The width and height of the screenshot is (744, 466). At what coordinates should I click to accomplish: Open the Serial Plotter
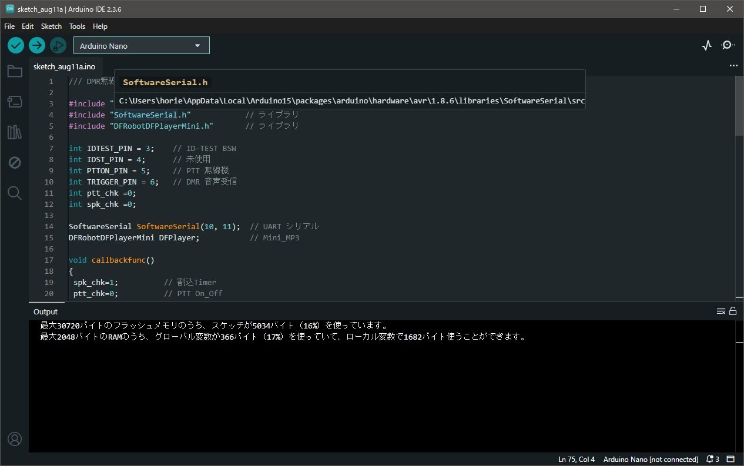pyautogui.click(x=707, y=45)
